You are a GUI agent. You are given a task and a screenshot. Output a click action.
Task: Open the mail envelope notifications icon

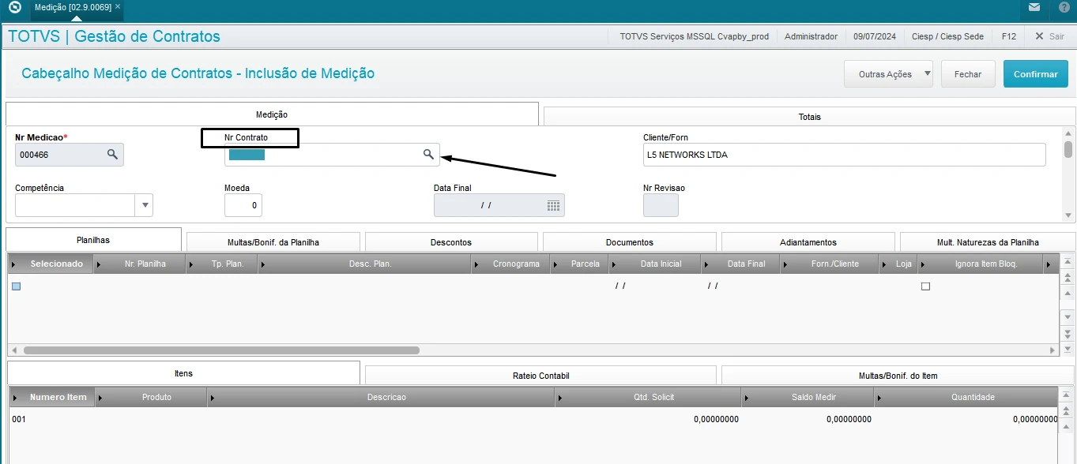(x=1034, y=8)
